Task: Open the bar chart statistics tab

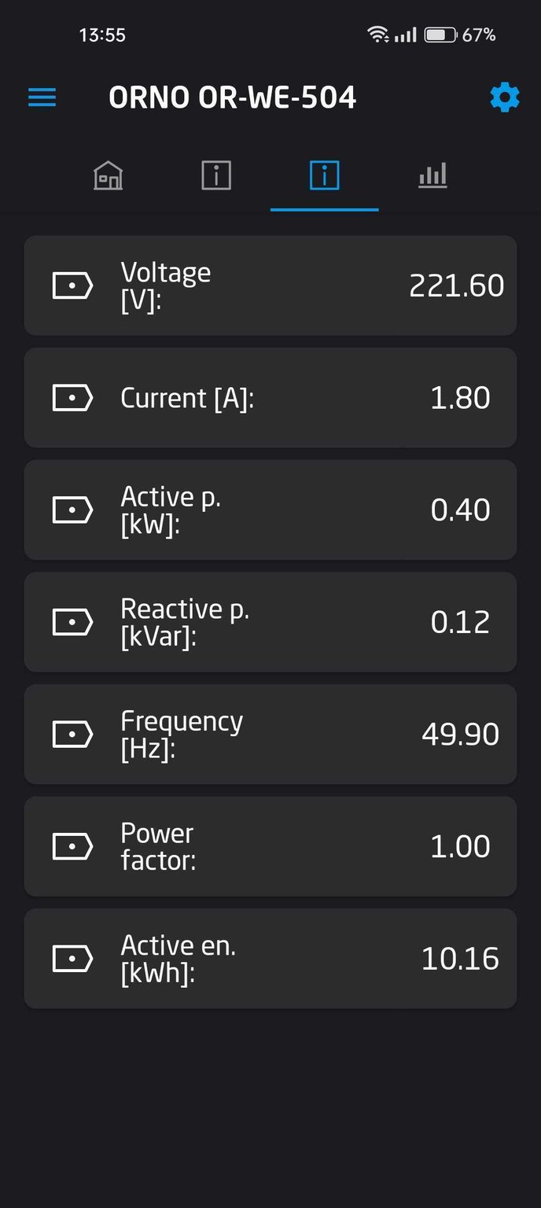Action: tap(432, 175)
